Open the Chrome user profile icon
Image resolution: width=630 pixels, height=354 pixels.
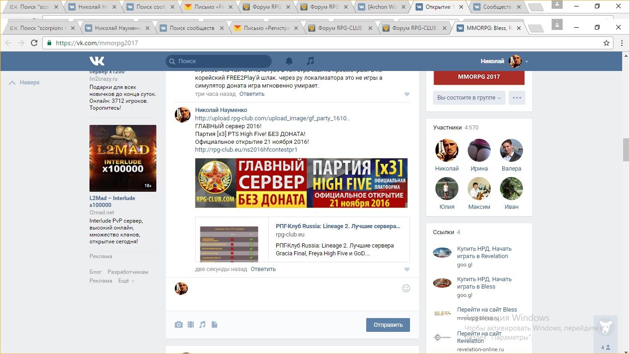[x=557, y=24]
